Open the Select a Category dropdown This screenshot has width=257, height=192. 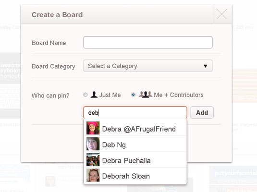coord(148,66)
